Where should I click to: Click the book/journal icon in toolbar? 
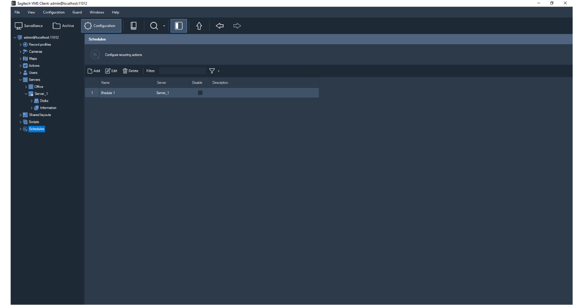[x=133, y=26]
